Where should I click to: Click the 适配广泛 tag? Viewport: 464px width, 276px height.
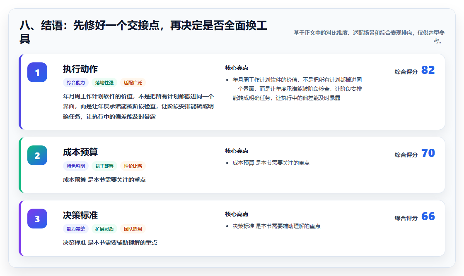[133, 83]
